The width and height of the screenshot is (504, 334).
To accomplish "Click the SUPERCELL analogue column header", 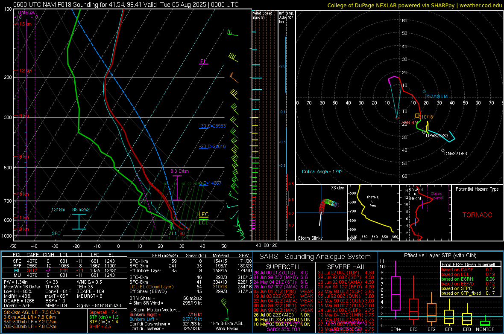I will click(x=284, y=267).
